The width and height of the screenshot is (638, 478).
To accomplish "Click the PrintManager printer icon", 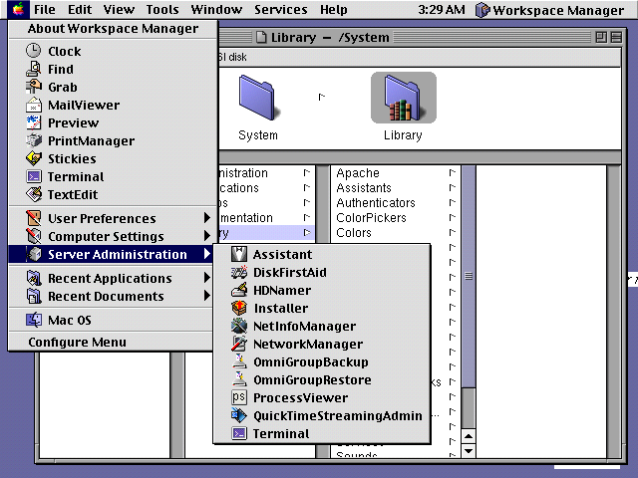I will [x=33, y=140].
